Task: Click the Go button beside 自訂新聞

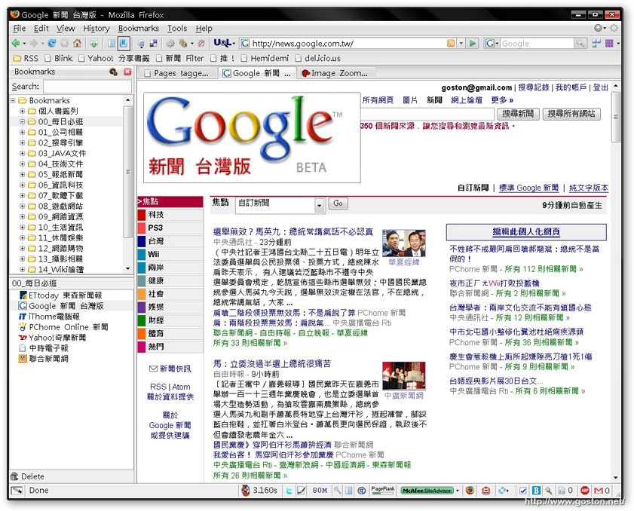Action: 338,203
